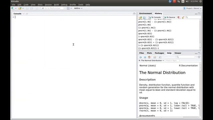Click the Open File folder icon
This screenshot has height=120, width=213.
(20, 8)
